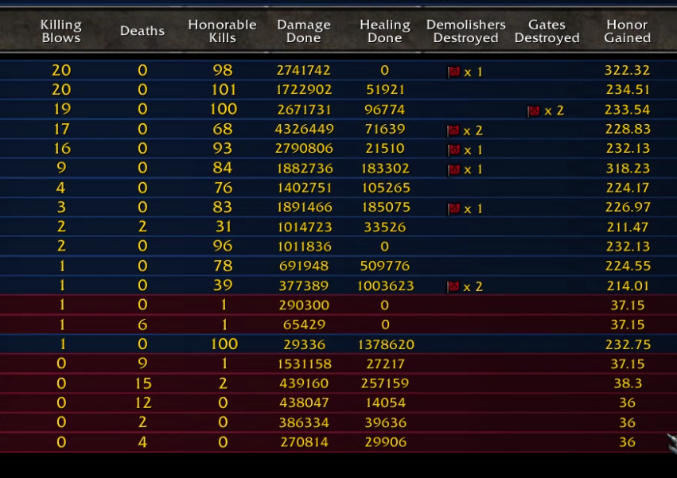This screenshot has width=677, height=478.
Task: Select healing value 96774
Action: pyautogui.click(x=384, y=109)
